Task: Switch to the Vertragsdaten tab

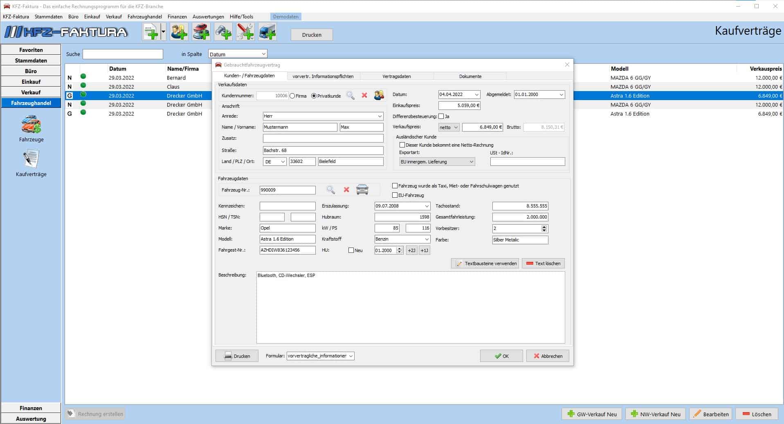Action: [x=396, y=76]
